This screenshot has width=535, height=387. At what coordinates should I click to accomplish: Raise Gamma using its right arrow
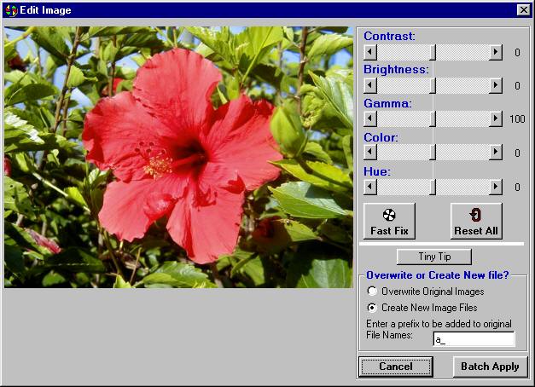pos(496,118)
